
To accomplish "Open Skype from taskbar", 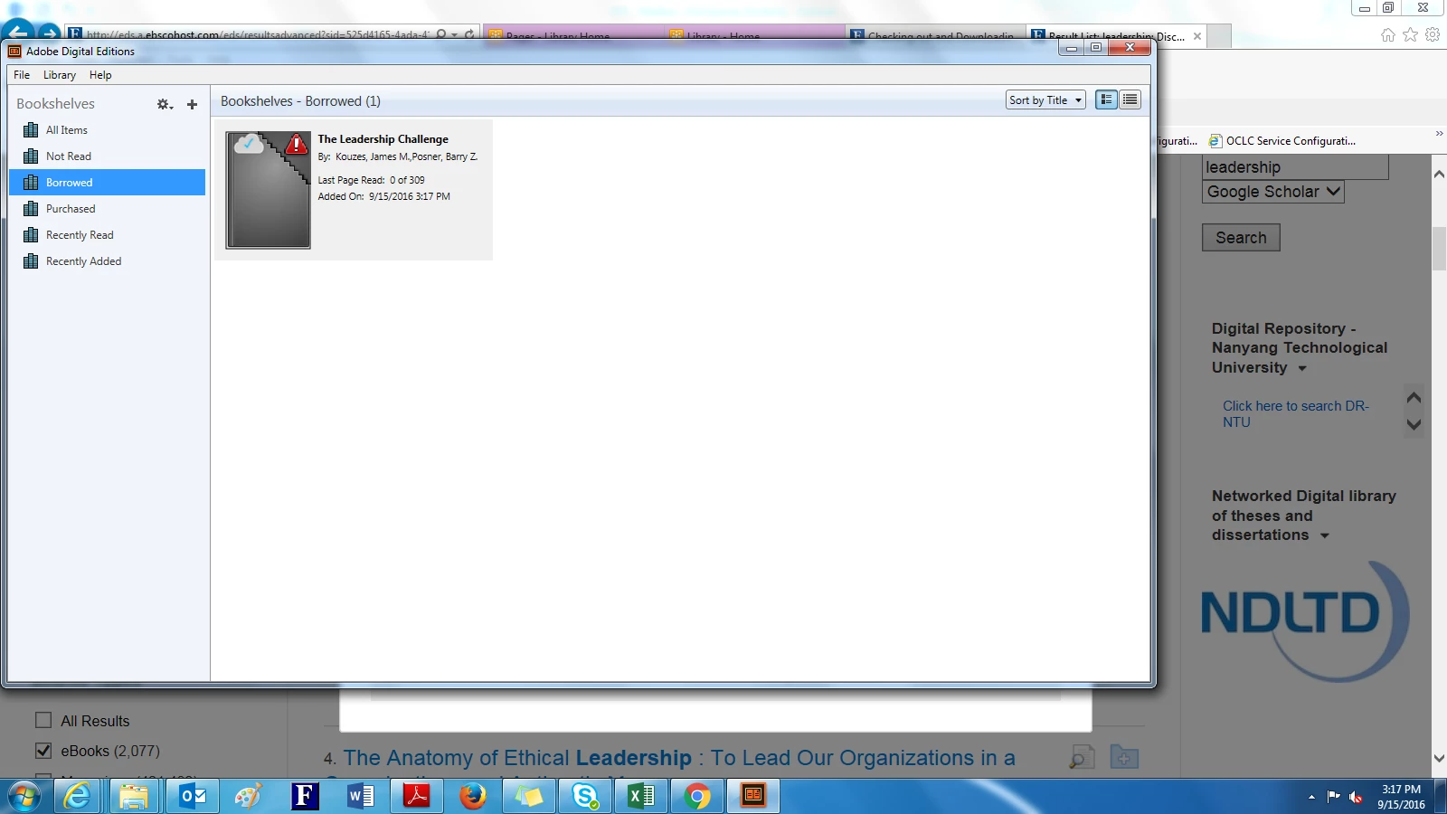I will pyautogui.click(x=585, y=797).
